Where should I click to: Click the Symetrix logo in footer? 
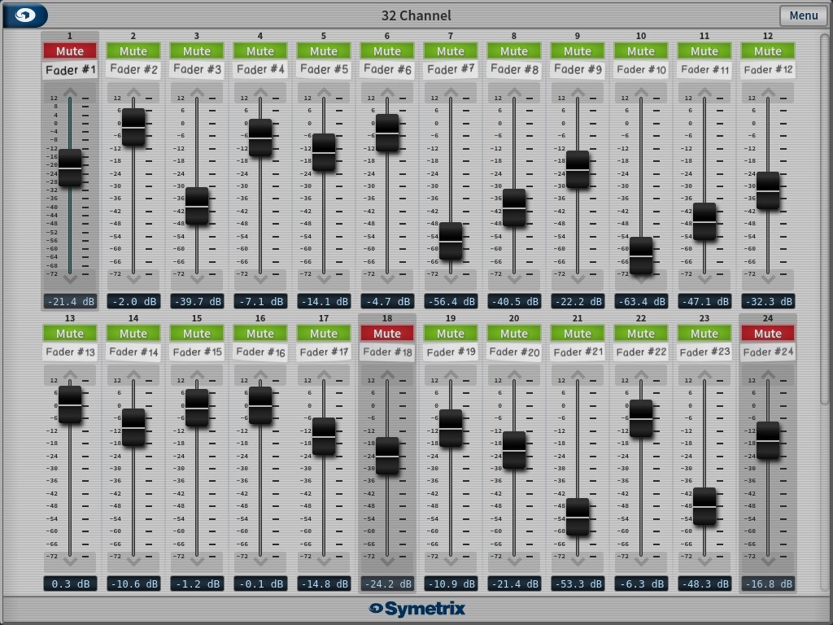click(416, 609)
